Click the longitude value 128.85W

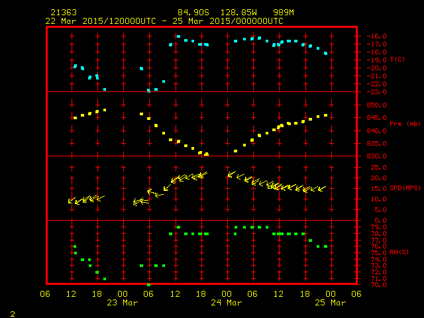coord(232,13)
